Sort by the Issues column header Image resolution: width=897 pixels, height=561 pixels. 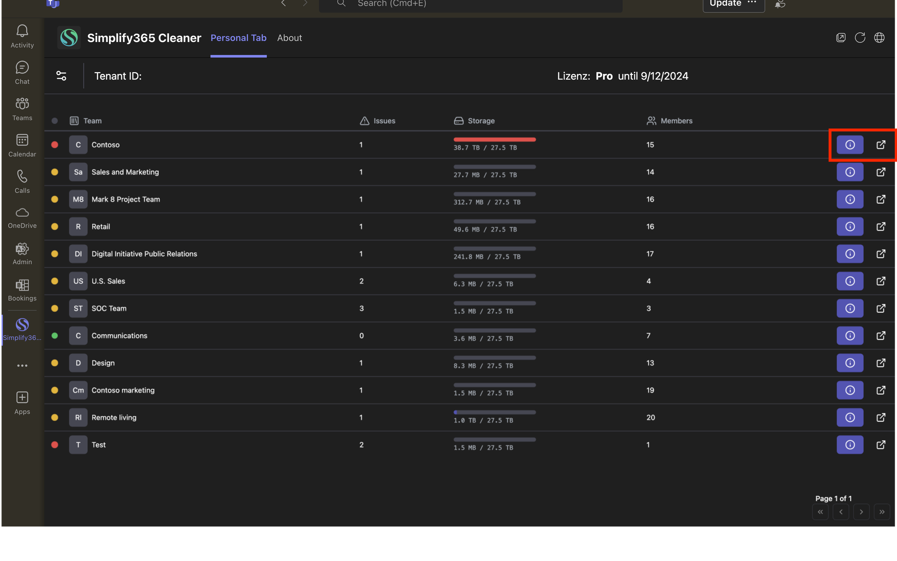point(378,121)
